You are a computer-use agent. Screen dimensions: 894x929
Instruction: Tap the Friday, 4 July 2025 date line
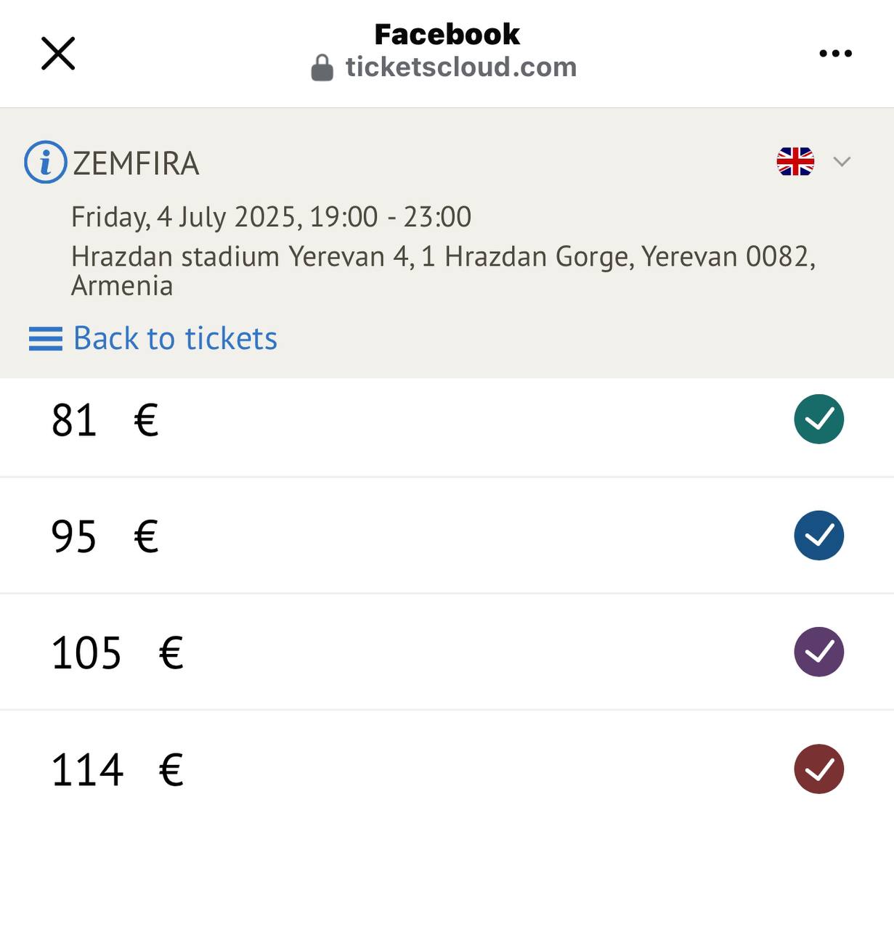pyautogui.click(x=271, y=217)
